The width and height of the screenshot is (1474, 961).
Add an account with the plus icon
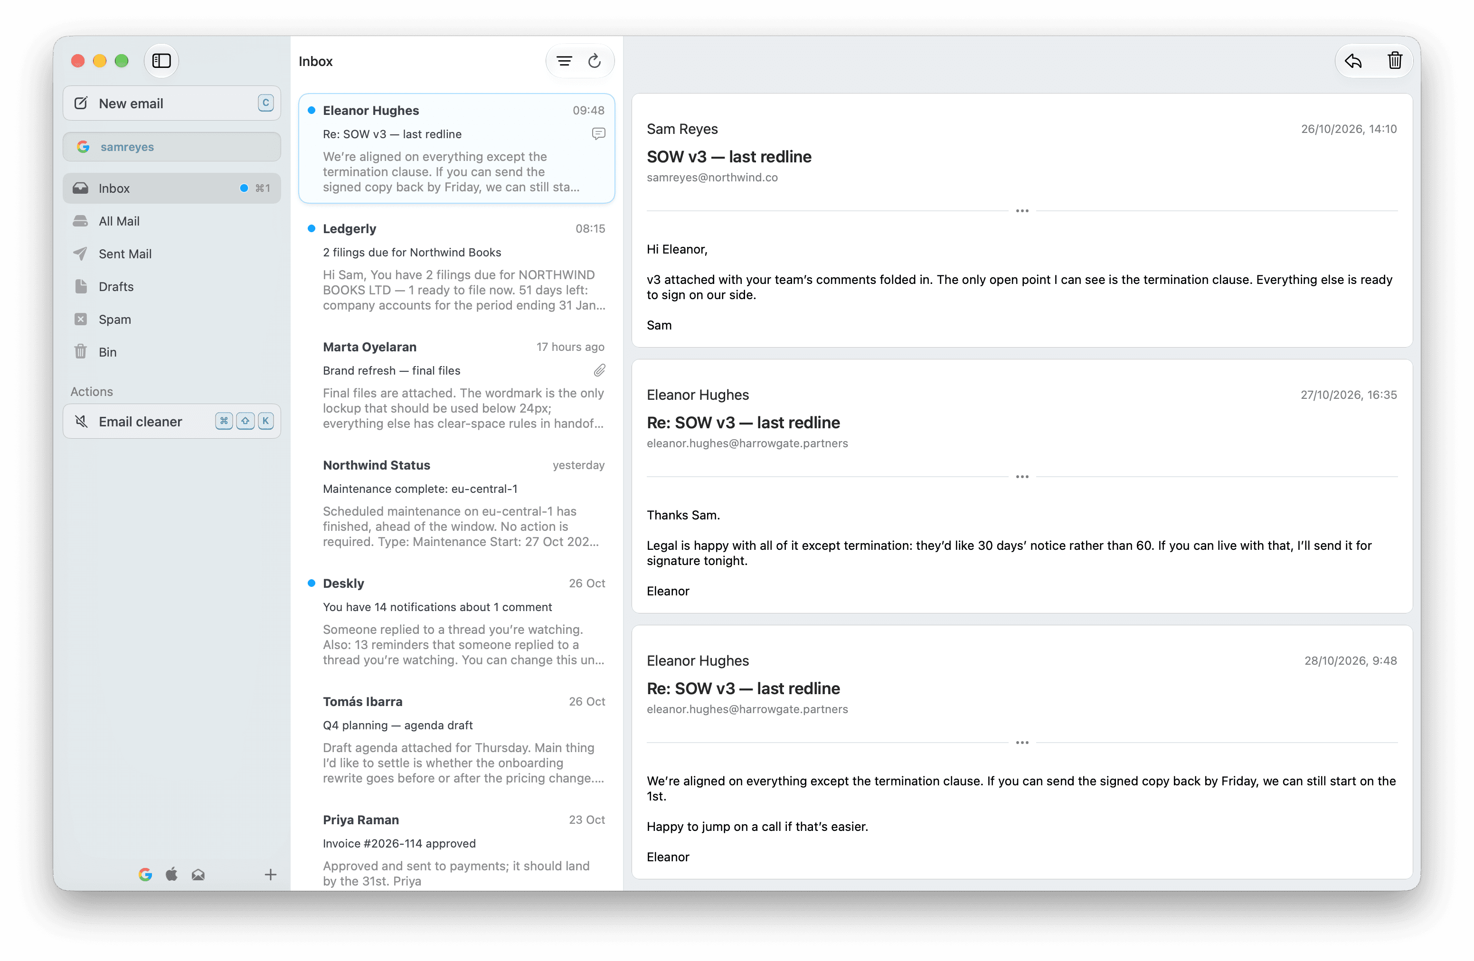pos(271,874)
